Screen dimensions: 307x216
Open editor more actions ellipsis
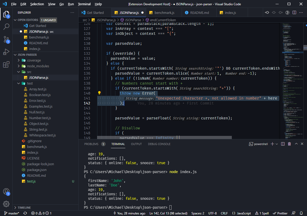pyautogui.click(x=301, y=13)
